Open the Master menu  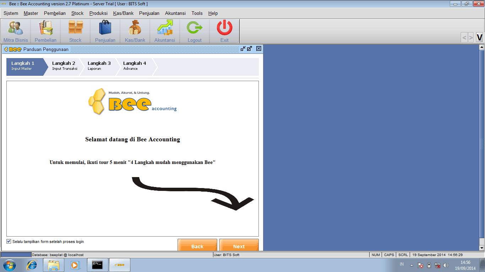tap(31, 13)
